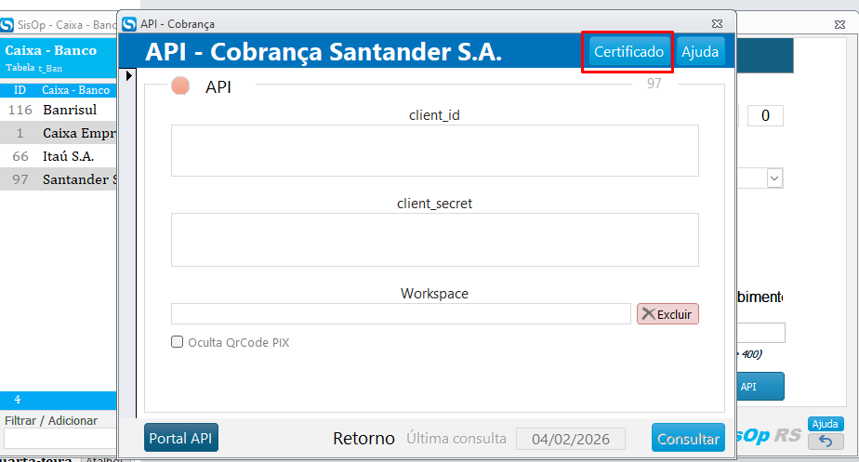Click inside the client_id text box

coord(434,151)
